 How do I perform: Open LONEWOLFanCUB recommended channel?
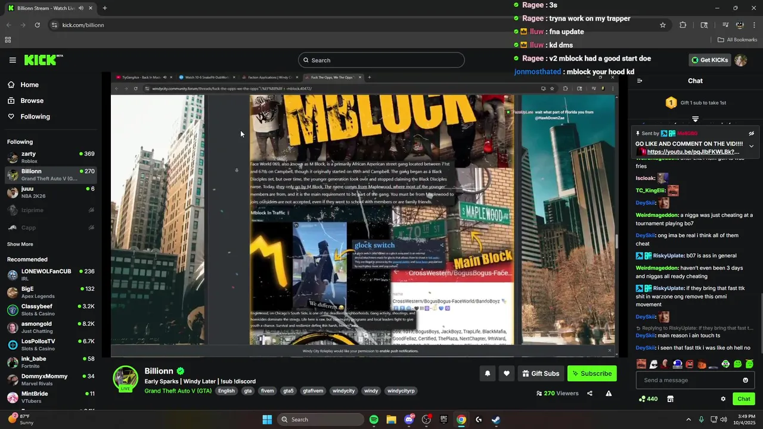click(51, 275)
